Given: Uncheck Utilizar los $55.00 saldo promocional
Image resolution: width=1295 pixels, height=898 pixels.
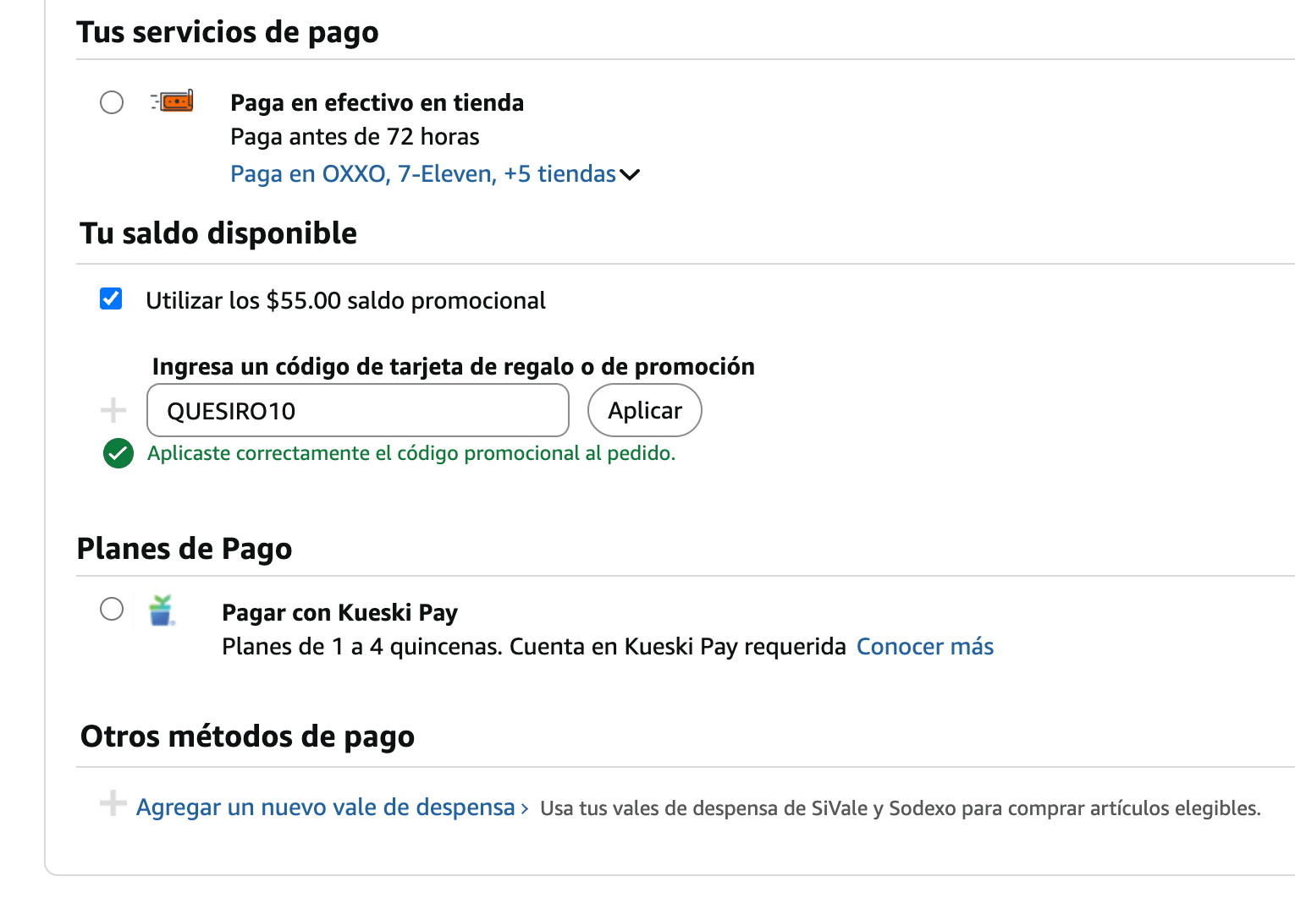Looking at the screenshot, I should [111, 298].
